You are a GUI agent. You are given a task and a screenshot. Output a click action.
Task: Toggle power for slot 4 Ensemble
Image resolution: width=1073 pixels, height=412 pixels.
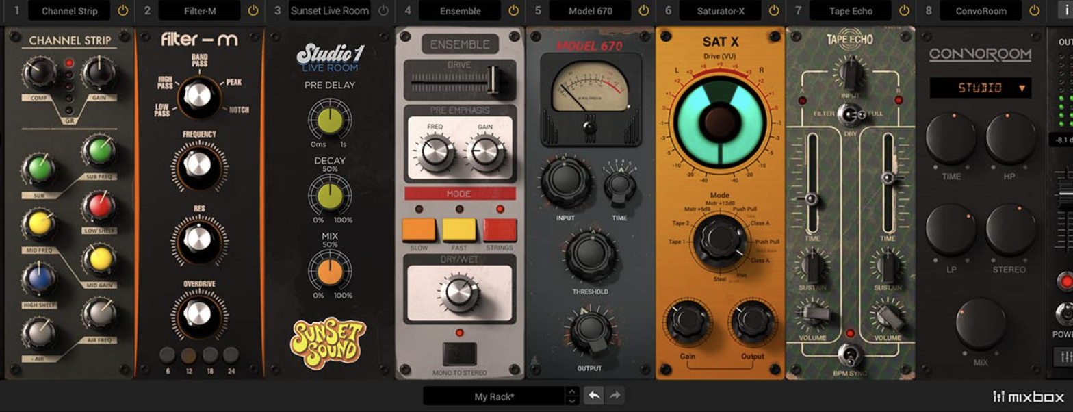point(514,11)
